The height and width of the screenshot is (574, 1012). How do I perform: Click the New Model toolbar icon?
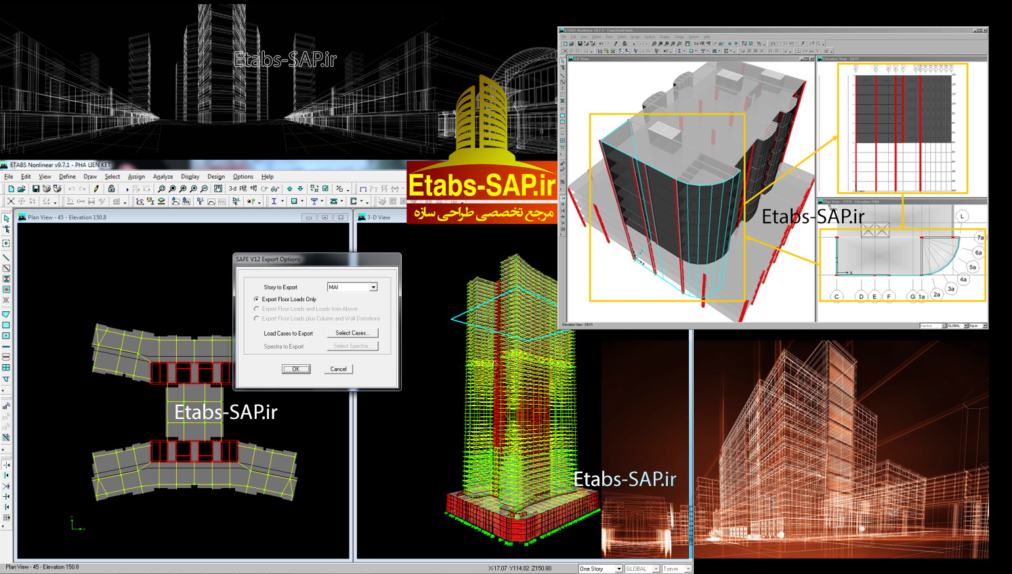(x=11, y=189)
